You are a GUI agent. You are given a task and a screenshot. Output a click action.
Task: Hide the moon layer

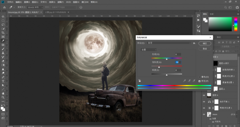[204, 114]
